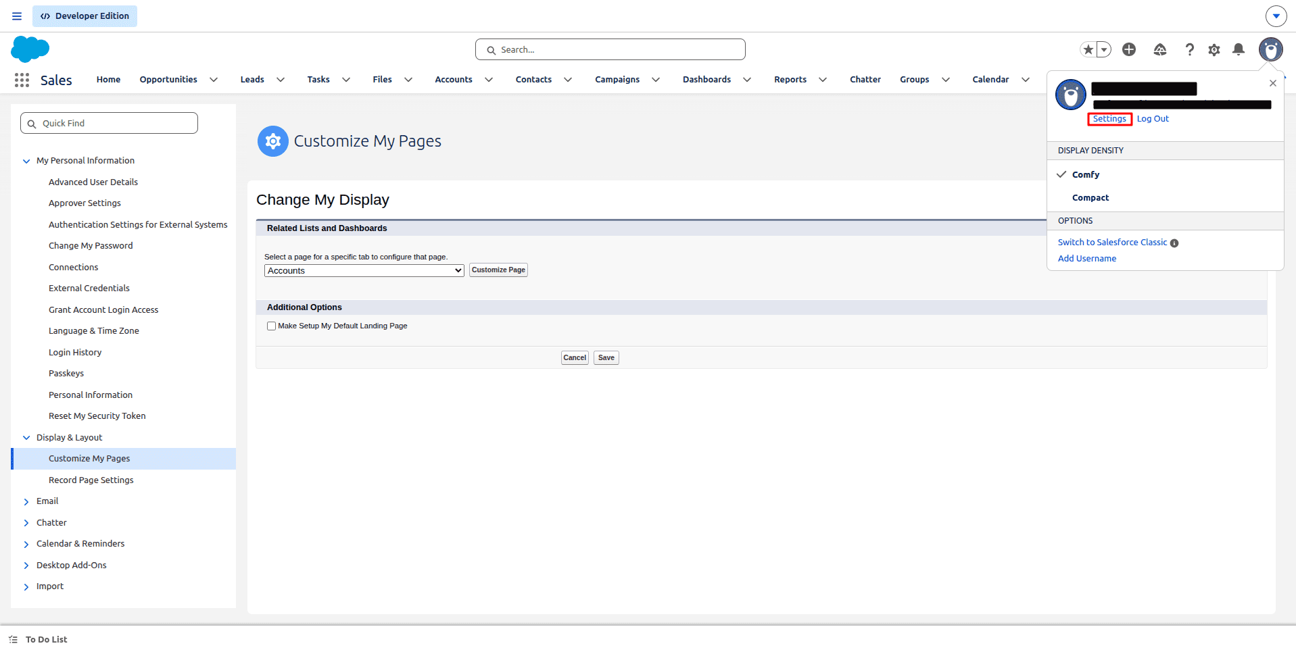Viewport: 1296px width, 652px height.
Task: Open the tab selection dropdown showing Accounts
Action: pos(364,271)
